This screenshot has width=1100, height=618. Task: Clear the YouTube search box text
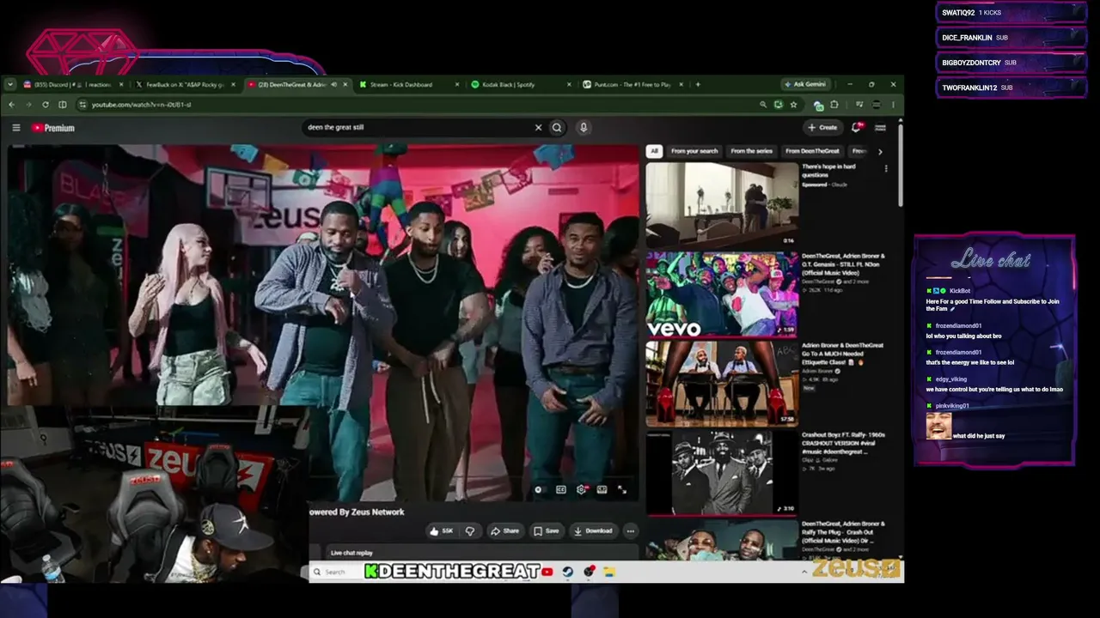click(538, 128)
